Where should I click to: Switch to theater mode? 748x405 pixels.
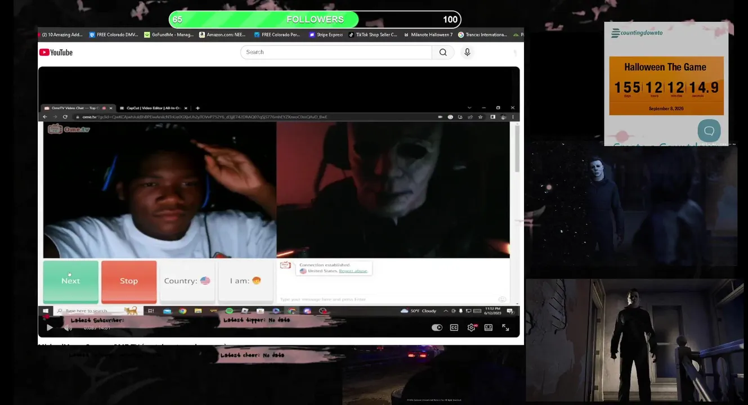coord(489,327)
